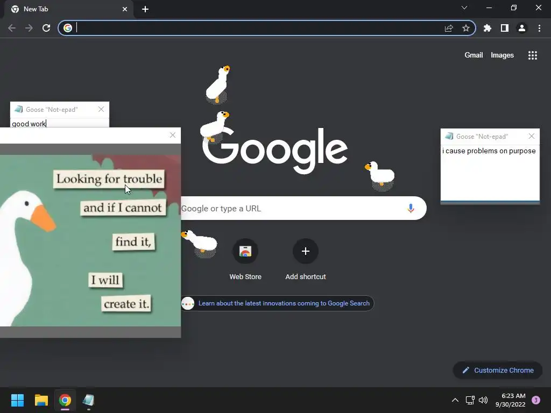Close the New Tab tab
The width and height of the screenshot is (551, 413).
click(x=125, y=9)
